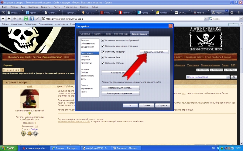
Task: Go forward with the Forward arrow
Action: point(15,19)
